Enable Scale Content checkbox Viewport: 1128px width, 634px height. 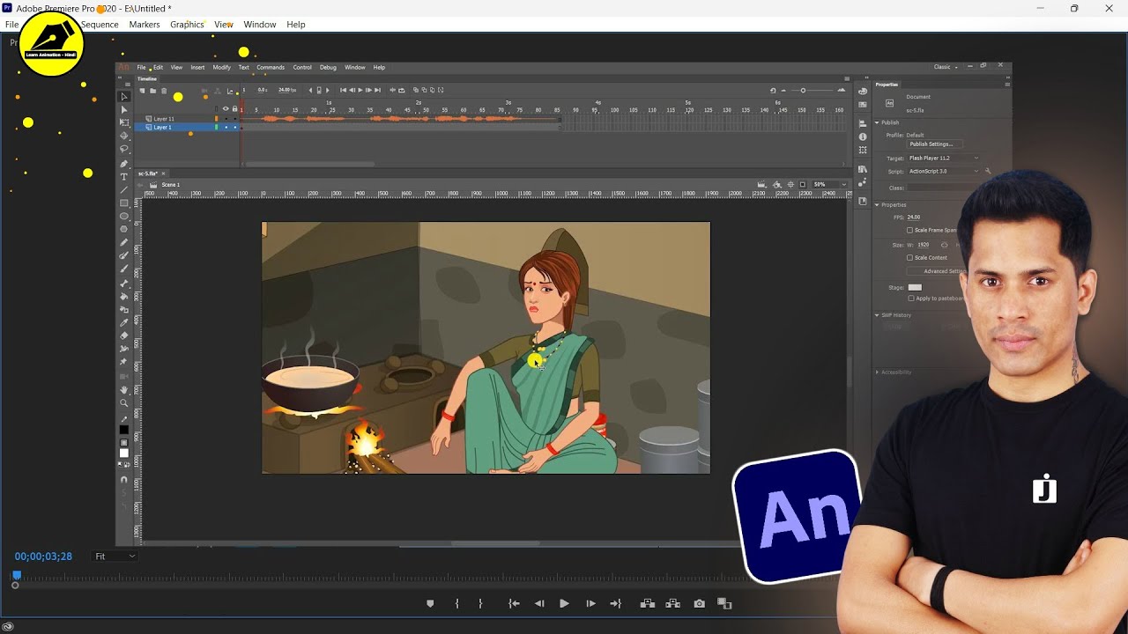[910, 258]
